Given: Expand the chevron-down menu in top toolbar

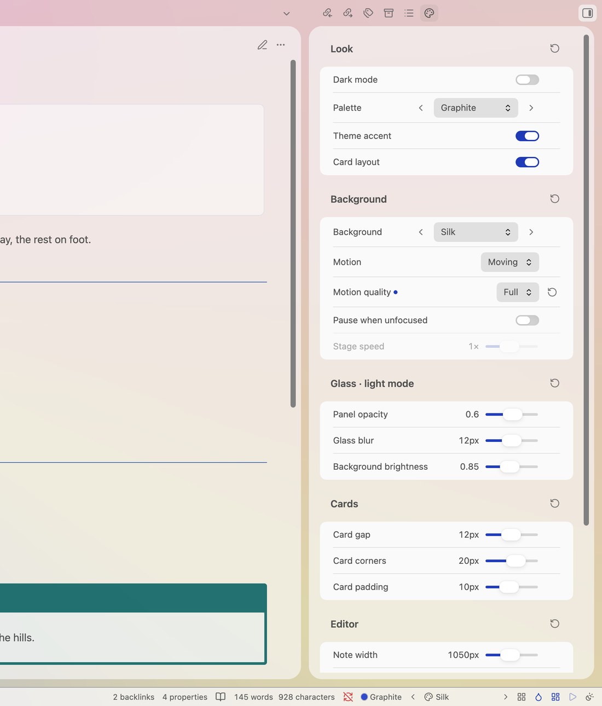Looking at the screenshot, I should (x=286, y=14).
